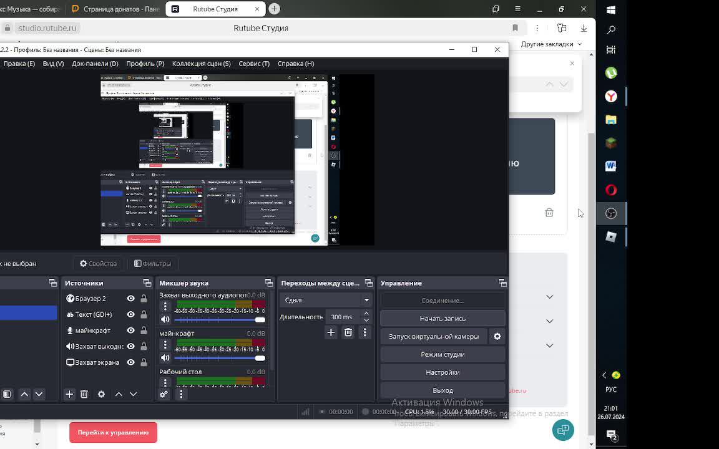Undock the Переходы между сценами panel
This screenshot has height=449, width=719.
coord(369,282)
